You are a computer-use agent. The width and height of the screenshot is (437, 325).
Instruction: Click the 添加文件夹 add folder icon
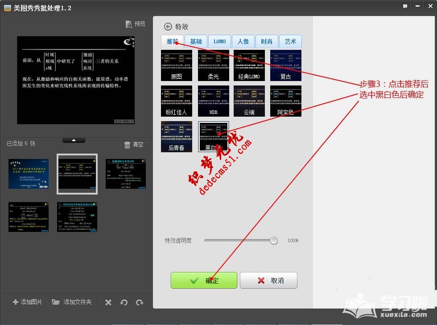click(71, 302)
